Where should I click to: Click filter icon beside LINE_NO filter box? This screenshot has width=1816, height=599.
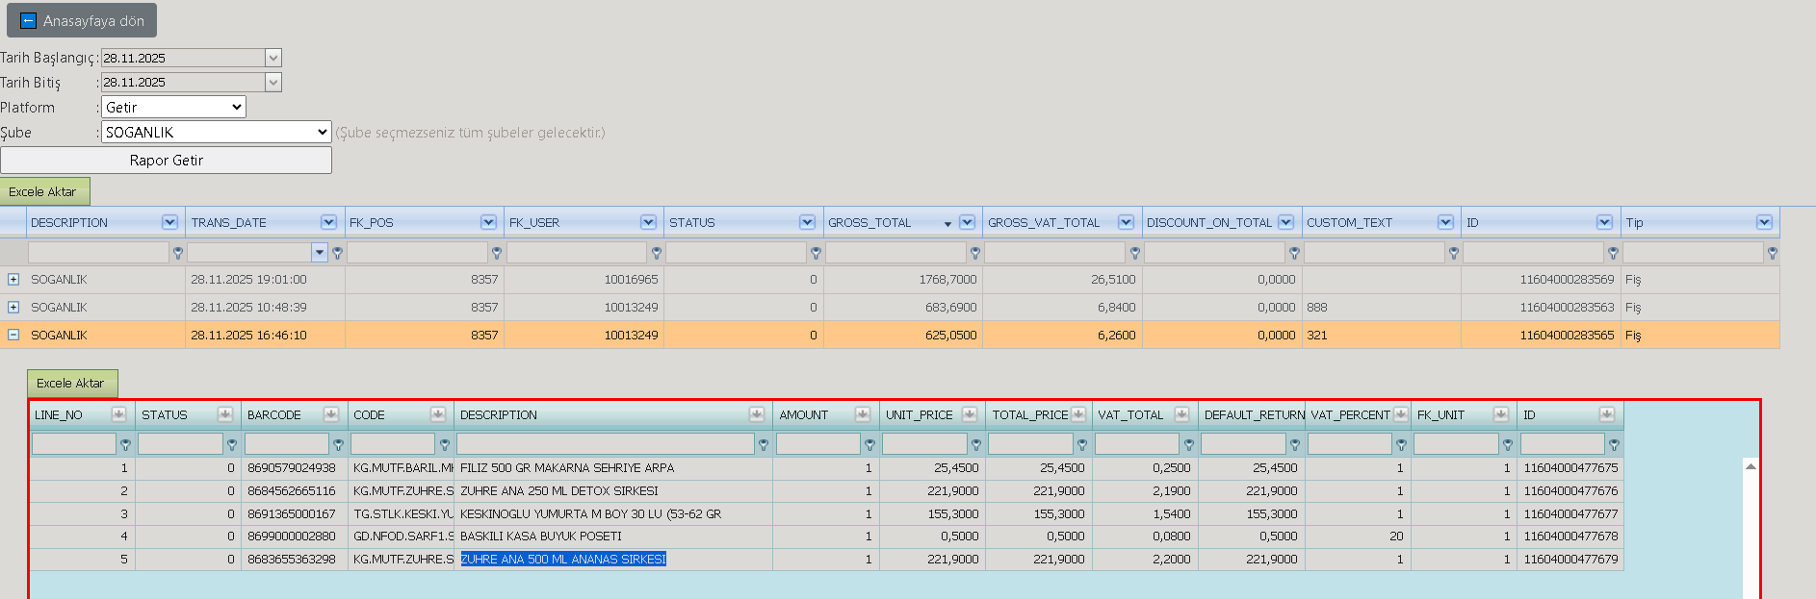(125, 445)
